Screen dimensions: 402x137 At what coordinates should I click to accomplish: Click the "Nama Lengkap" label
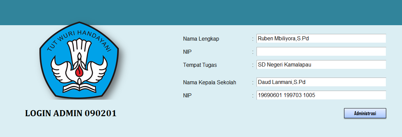tap(201, 39)
